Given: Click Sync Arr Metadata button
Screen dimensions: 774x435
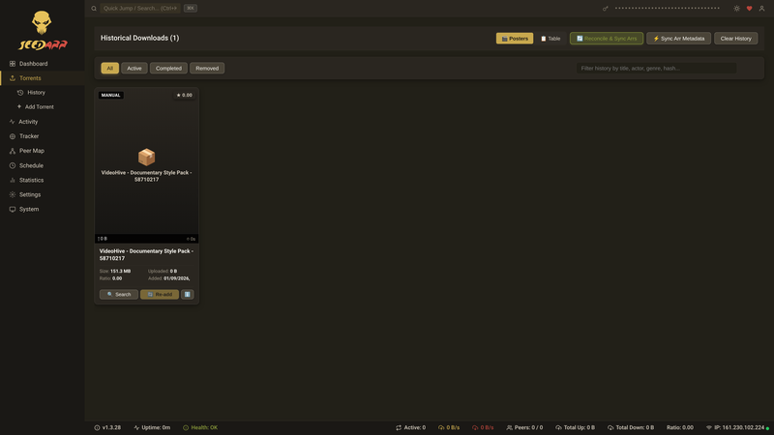Looking at the screenshot, I should pyautogui.click(x=679, y=39).
